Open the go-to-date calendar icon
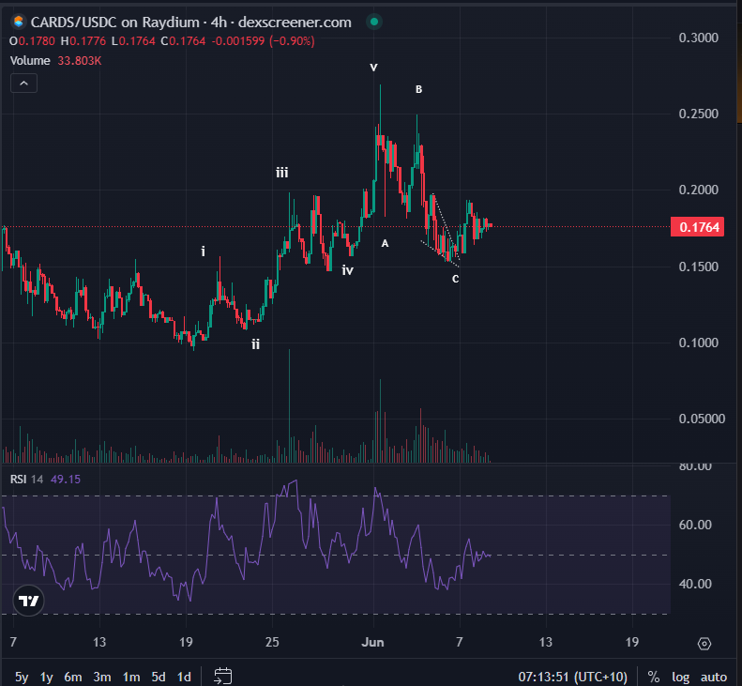The height and width of the screenshot is (686, 742). pos(223,677)
